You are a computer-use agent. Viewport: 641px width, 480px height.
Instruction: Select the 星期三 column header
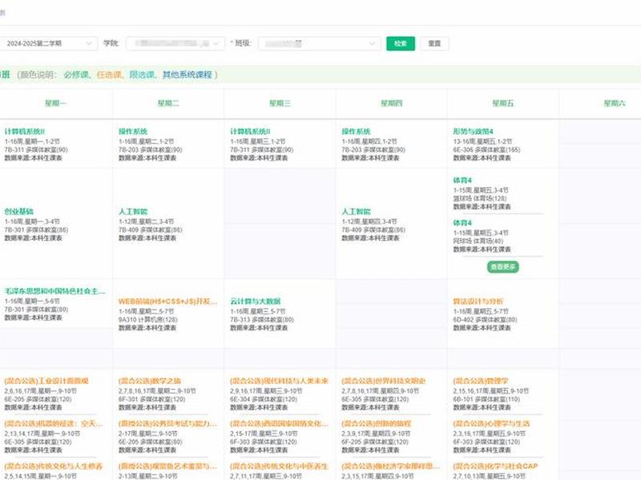tap(280, 103)
